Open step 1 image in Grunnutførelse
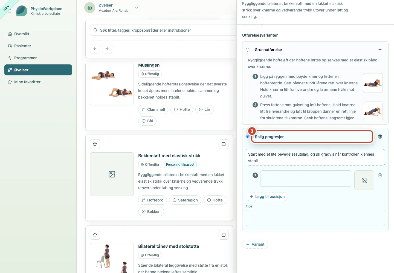Viewport: 394px width, 273px height. 373,83
